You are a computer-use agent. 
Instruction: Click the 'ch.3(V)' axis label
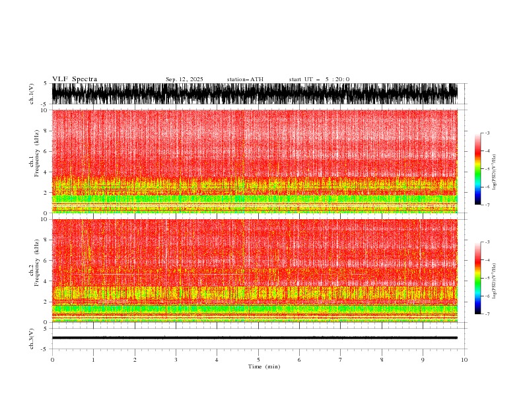(32, 339)
